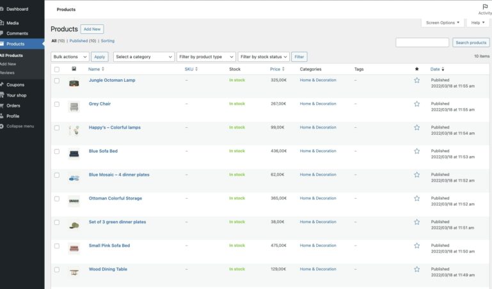The width and height of the screenshot is (492, 289).
Task: Click the Collapse menu arrow icon
Action: point(2,126)
